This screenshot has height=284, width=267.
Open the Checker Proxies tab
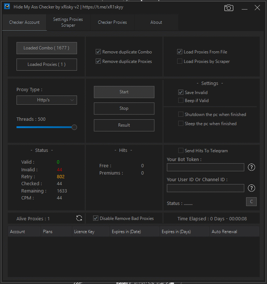112,22
